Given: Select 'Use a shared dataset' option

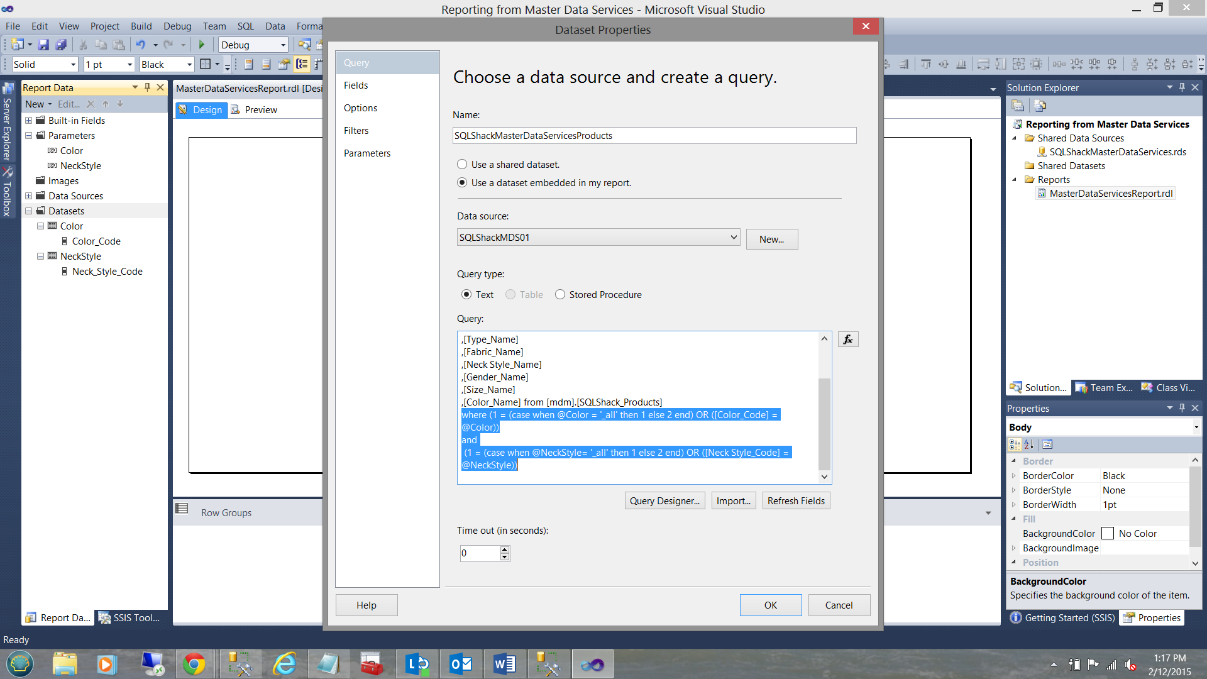Looking at the screenshot, I should tap(462, 165).
